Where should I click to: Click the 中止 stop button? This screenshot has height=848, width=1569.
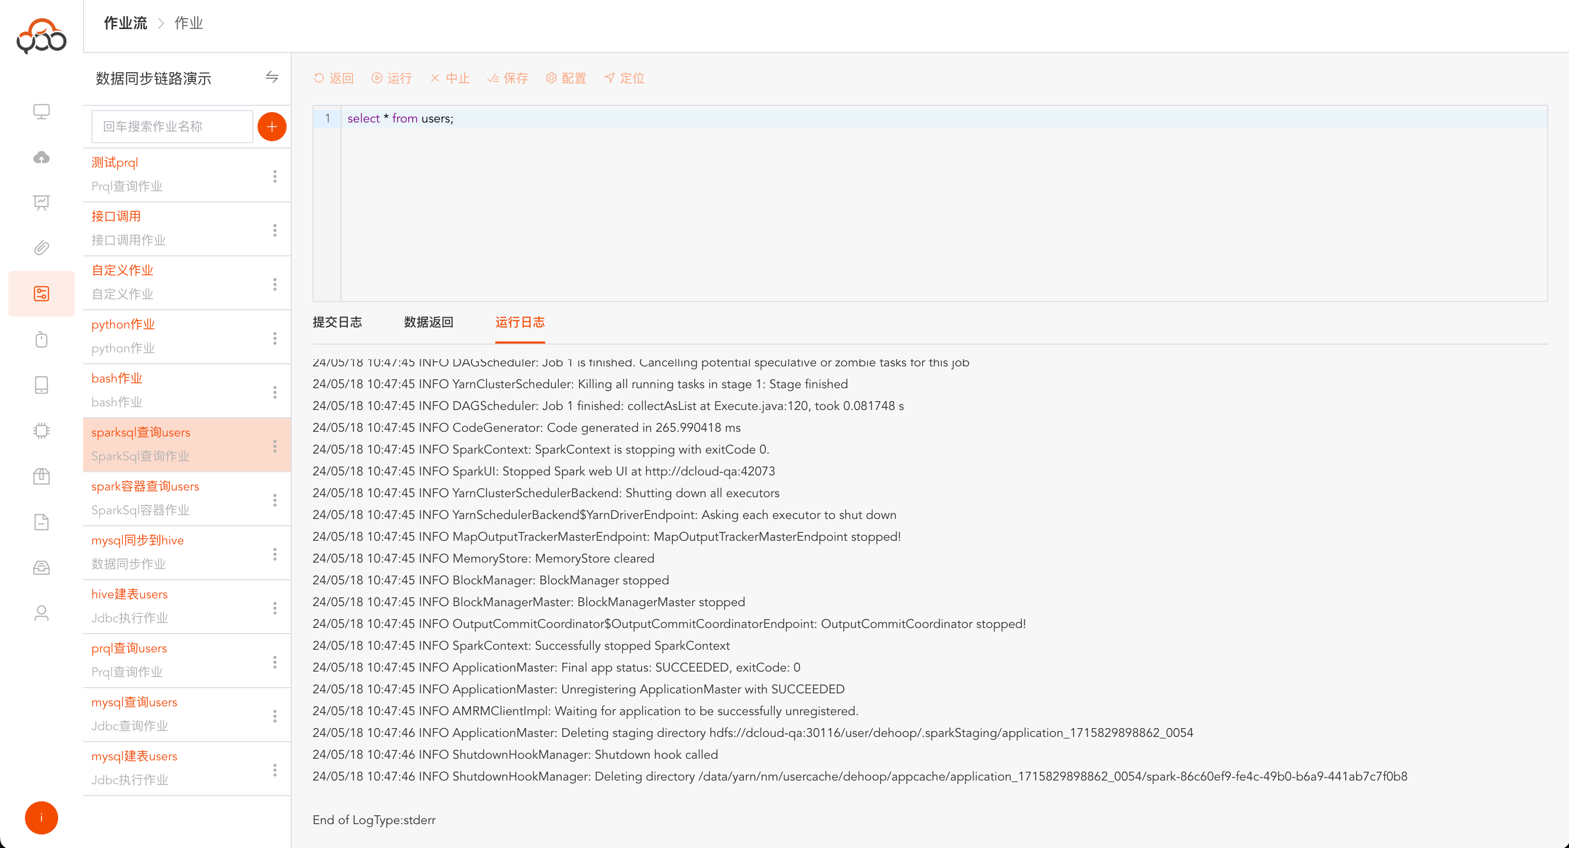tap(450, 78)
